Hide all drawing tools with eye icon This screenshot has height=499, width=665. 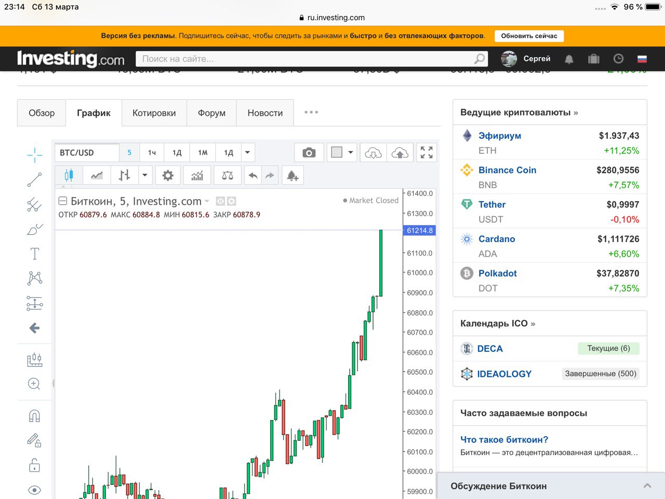point(34,490)
